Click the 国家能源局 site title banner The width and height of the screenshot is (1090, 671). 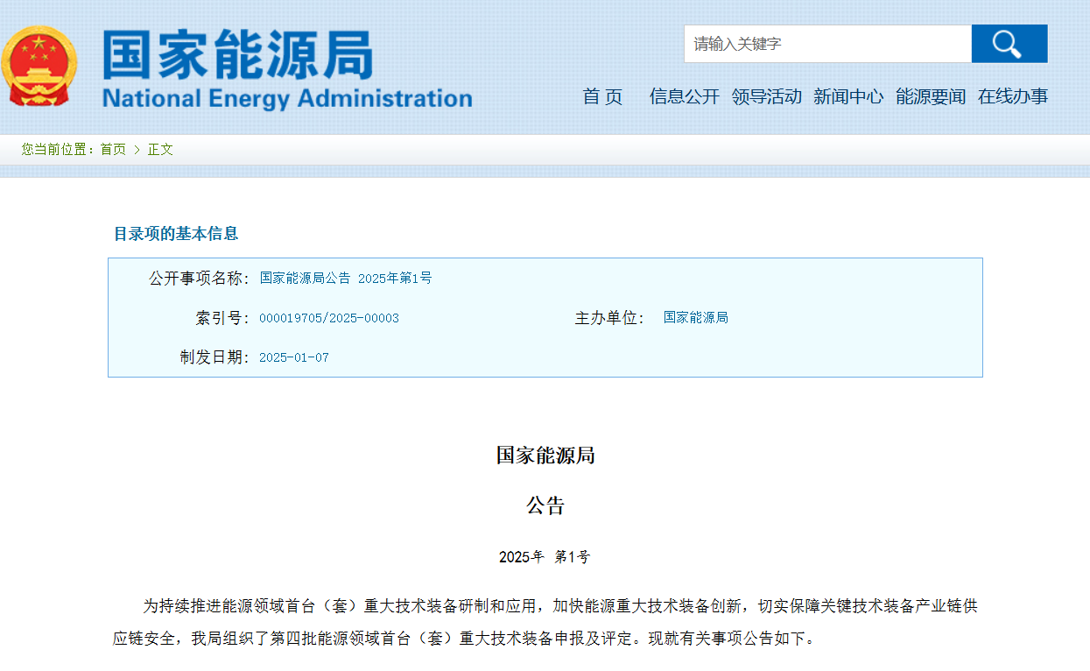[x=237, y=54]
